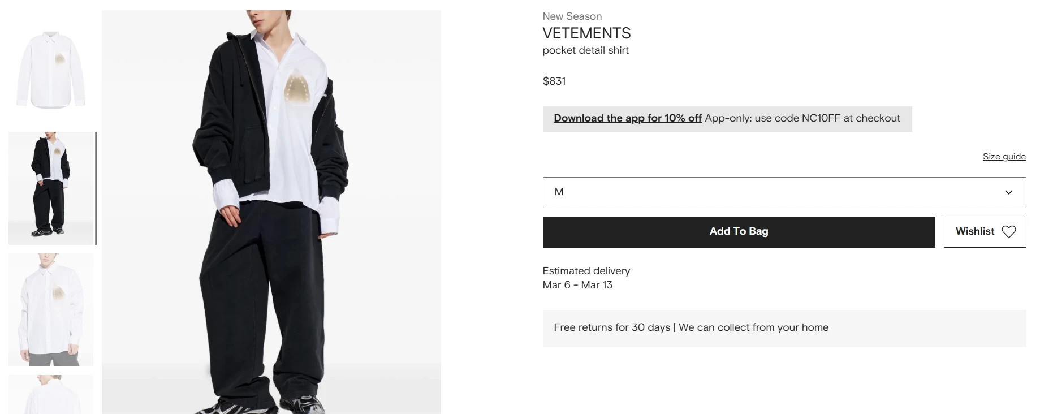
Task: Zoom into the main product image
Action: coord(271,212)
